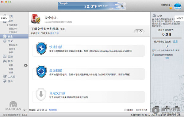
Task: Click the 扫描 link in right panel
Action: 167,58
